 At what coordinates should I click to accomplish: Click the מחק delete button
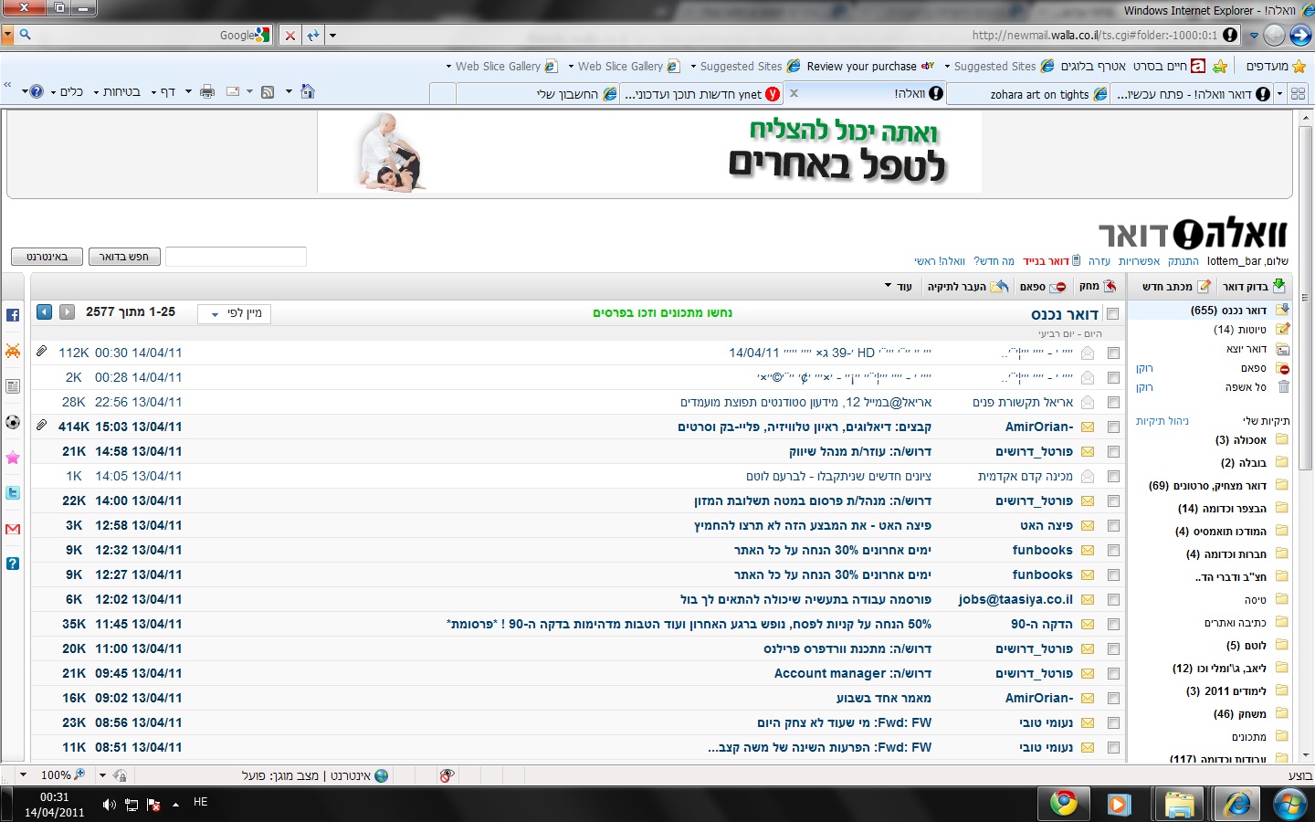coord(1097,286)
